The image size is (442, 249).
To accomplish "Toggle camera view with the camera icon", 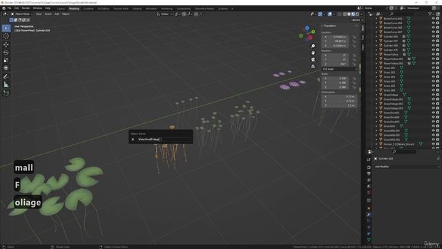I will (313, 59).
